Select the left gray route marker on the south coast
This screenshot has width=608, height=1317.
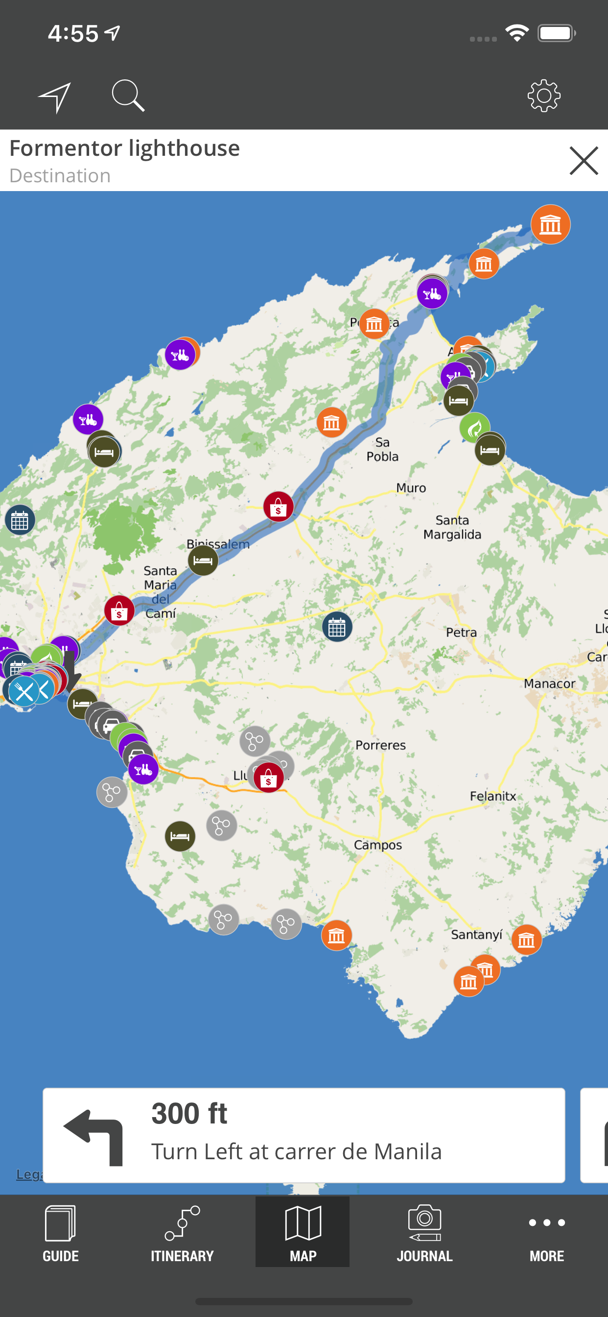point(223,920)
